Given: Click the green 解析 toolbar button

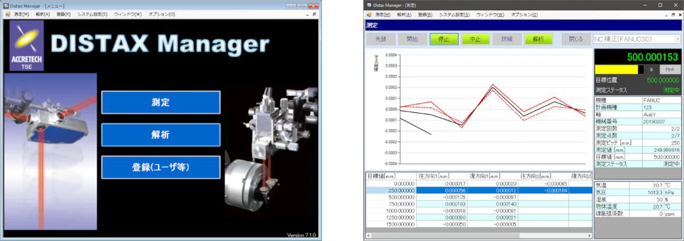Looking at the screenshot, I should tap(538, 39).
